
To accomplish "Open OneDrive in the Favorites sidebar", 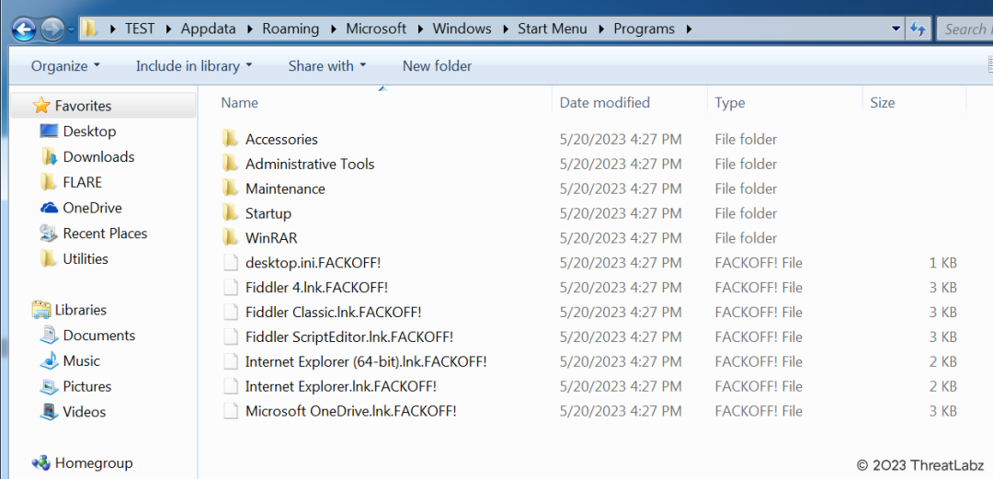I will coord(91,208).
